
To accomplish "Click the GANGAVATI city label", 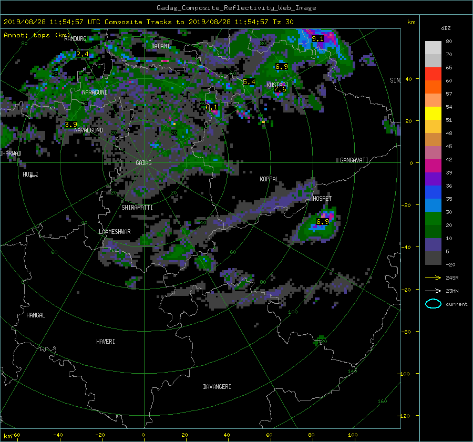I will (354, 160).
